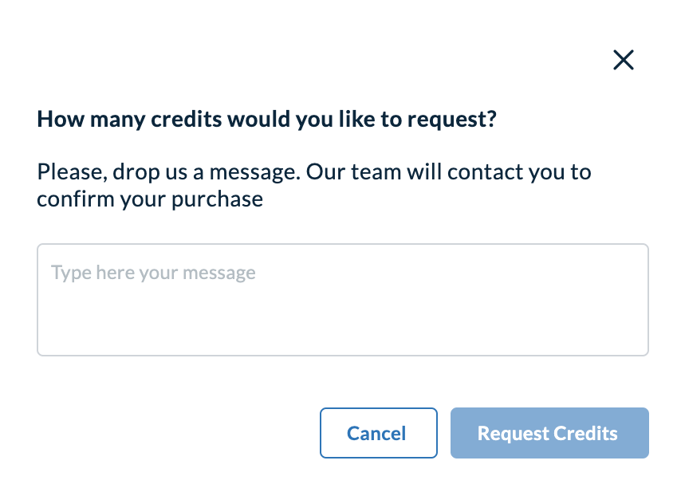Select the white outlined Cancel button
The height and width of the screenshot is (488, 681).
tap(378, 434)
